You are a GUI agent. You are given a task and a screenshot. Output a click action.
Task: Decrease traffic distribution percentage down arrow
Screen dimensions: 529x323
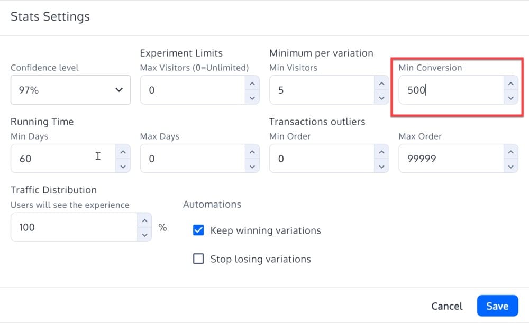point(145,235)
